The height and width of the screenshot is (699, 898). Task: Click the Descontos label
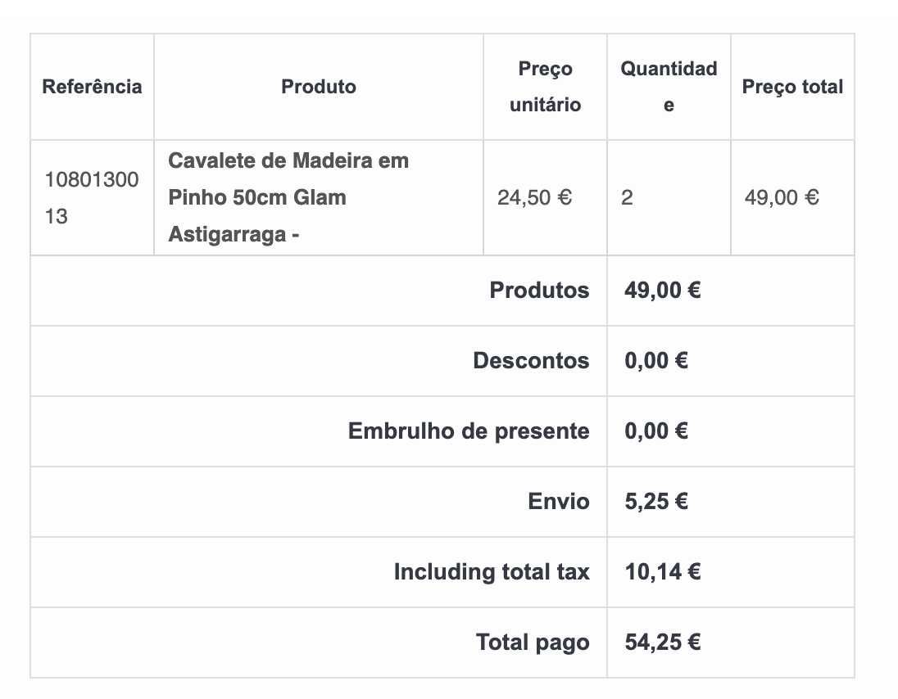pos(531,361)
